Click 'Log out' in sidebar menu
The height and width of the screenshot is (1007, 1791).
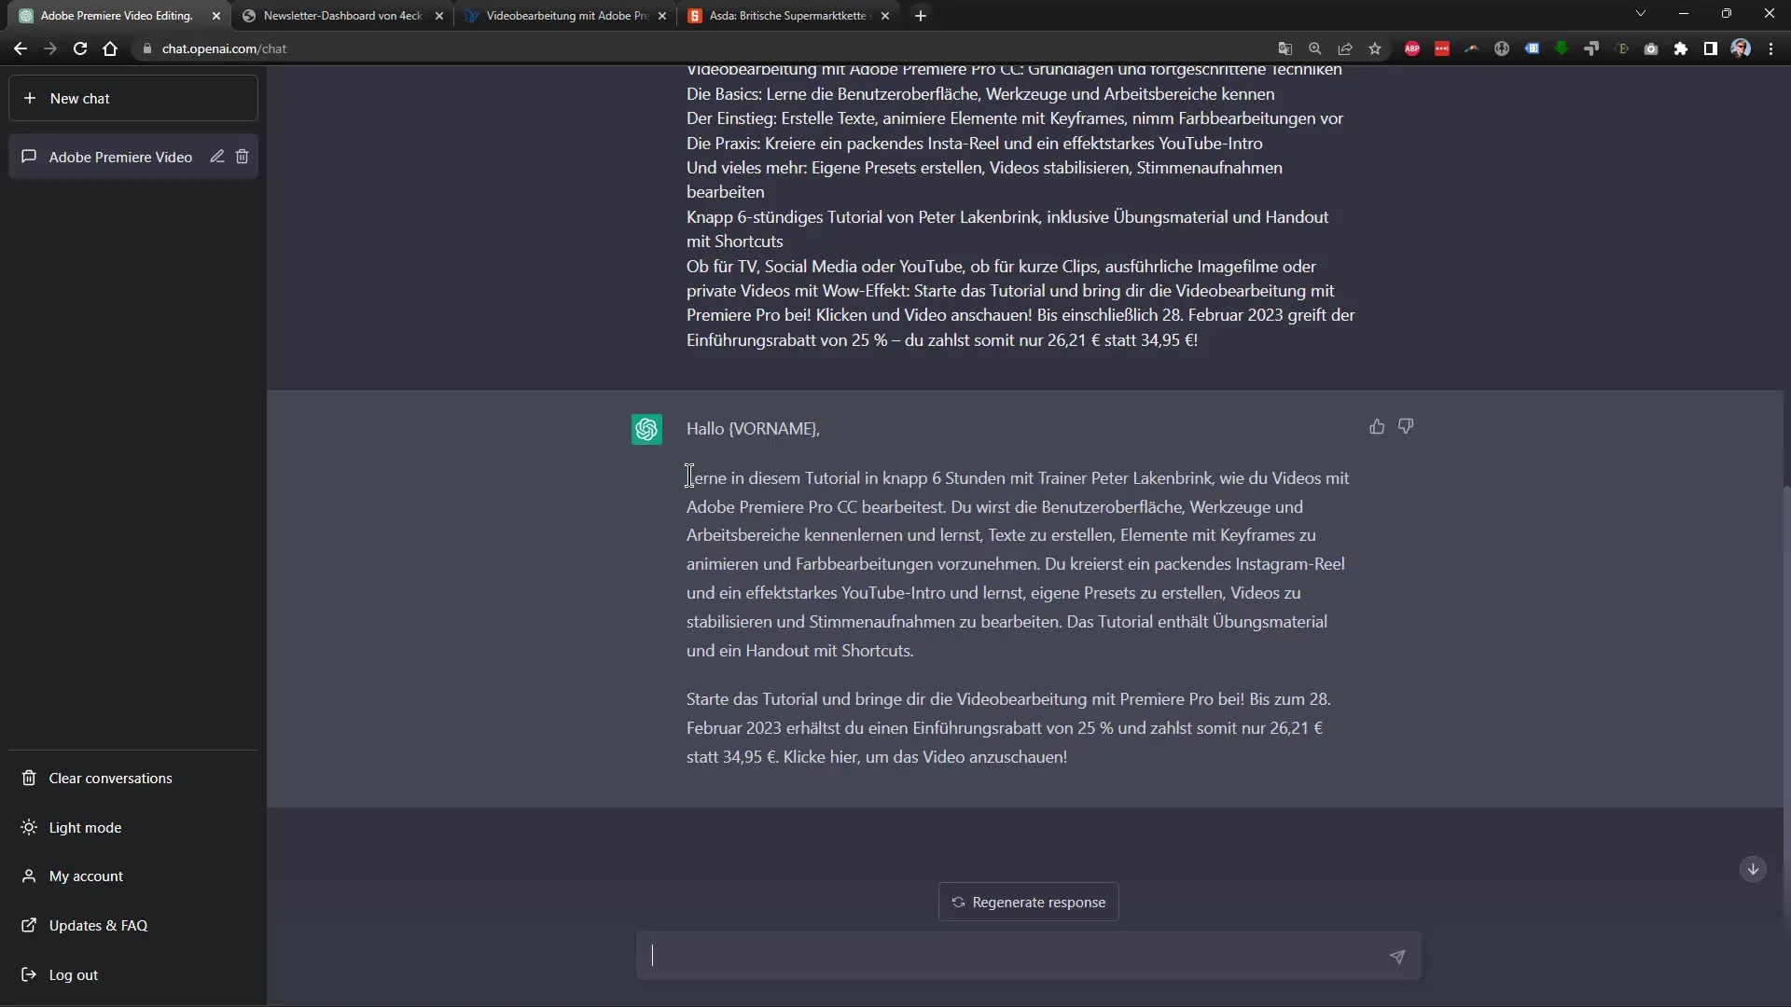tap(74, 973)
